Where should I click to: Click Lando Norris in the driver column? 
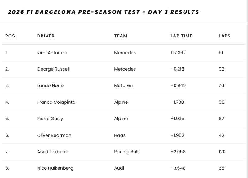(x=51, y=85)
